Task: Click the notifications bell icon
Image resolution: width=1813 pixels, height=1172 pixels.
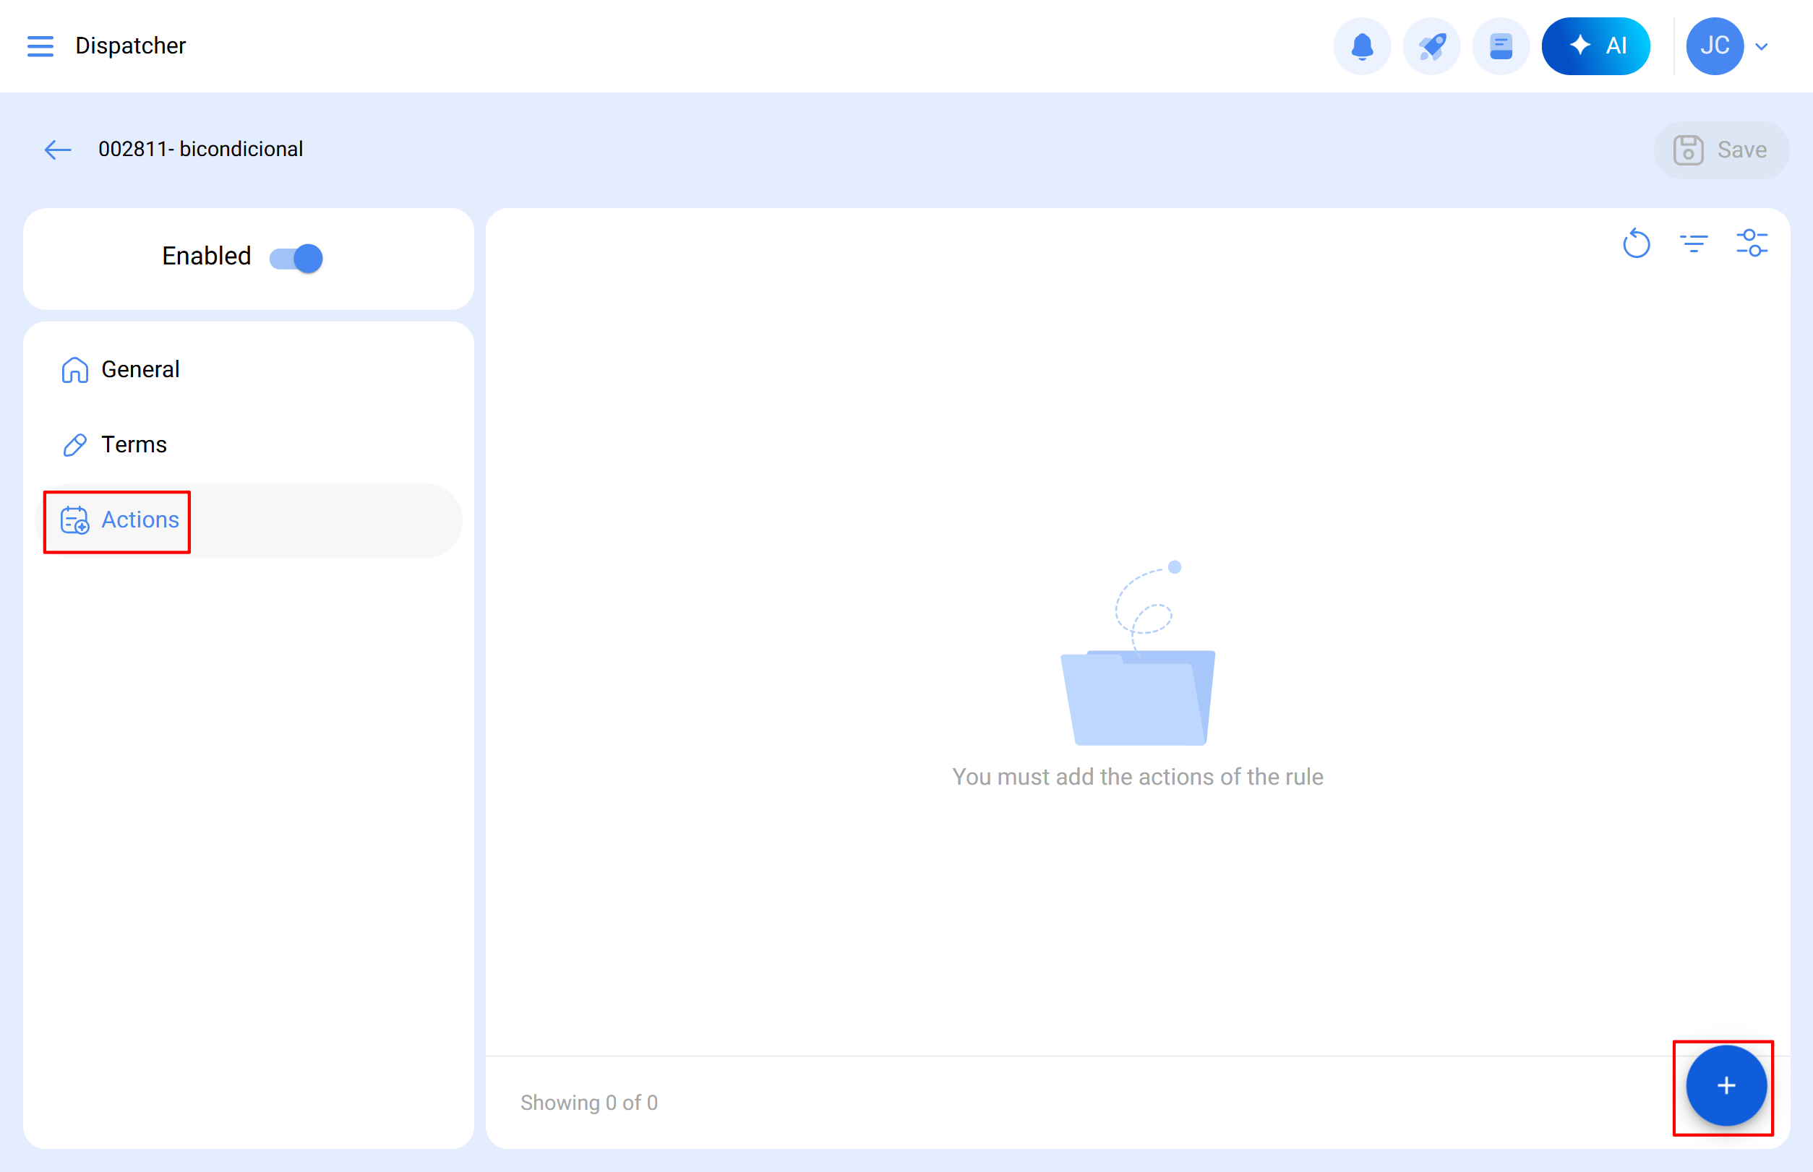Action: coord(1361,46)
